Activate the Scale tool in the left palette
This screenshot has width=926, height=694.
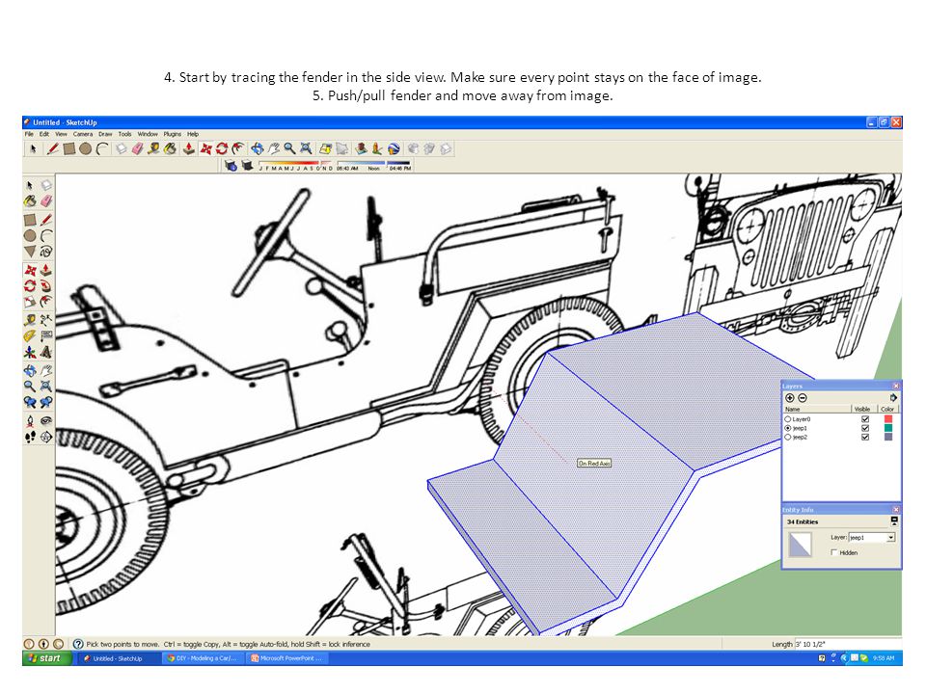click(x=30, y=302)
